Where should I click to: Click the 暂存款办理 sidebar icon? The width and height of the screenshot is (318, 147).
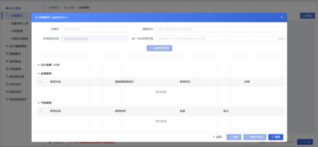pos(7,77)
